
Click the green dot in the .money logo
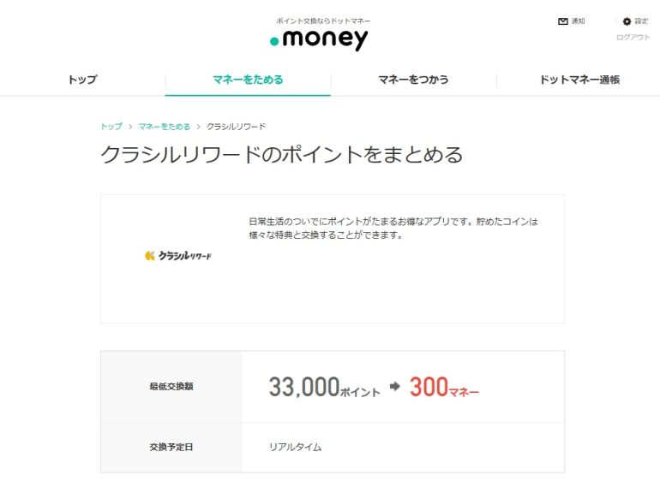pyautogui.click(x=274, y=41)
